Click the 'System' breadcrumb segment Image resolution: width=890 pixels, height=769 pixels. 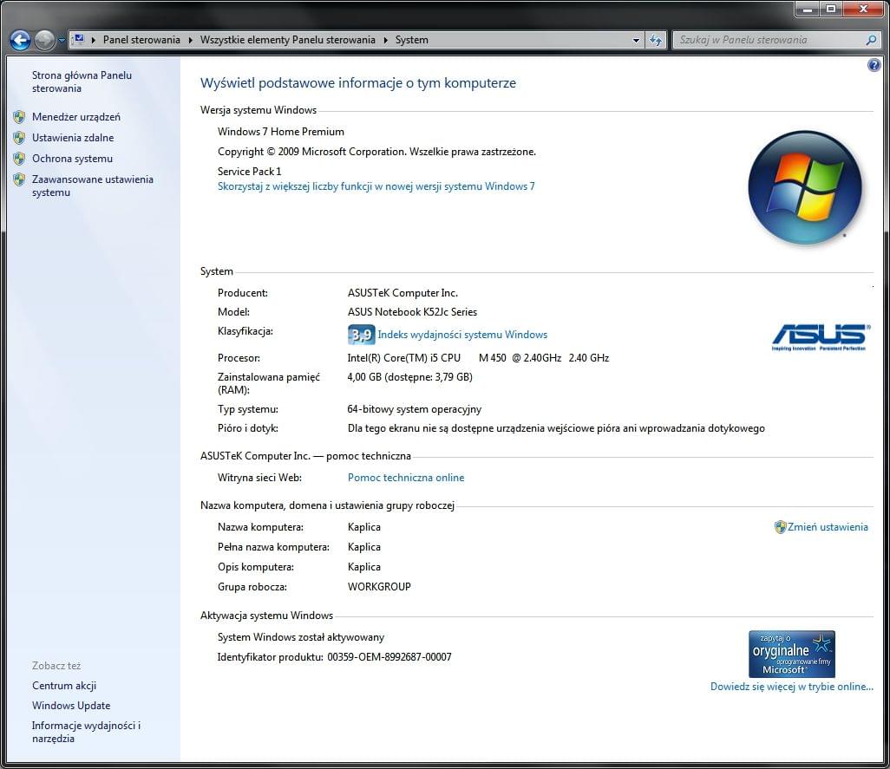tap(411, 40)
